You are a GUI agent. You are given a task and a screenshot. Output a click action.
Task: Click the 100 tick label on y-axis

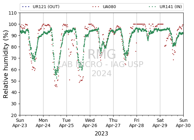[x=13, y=24]
